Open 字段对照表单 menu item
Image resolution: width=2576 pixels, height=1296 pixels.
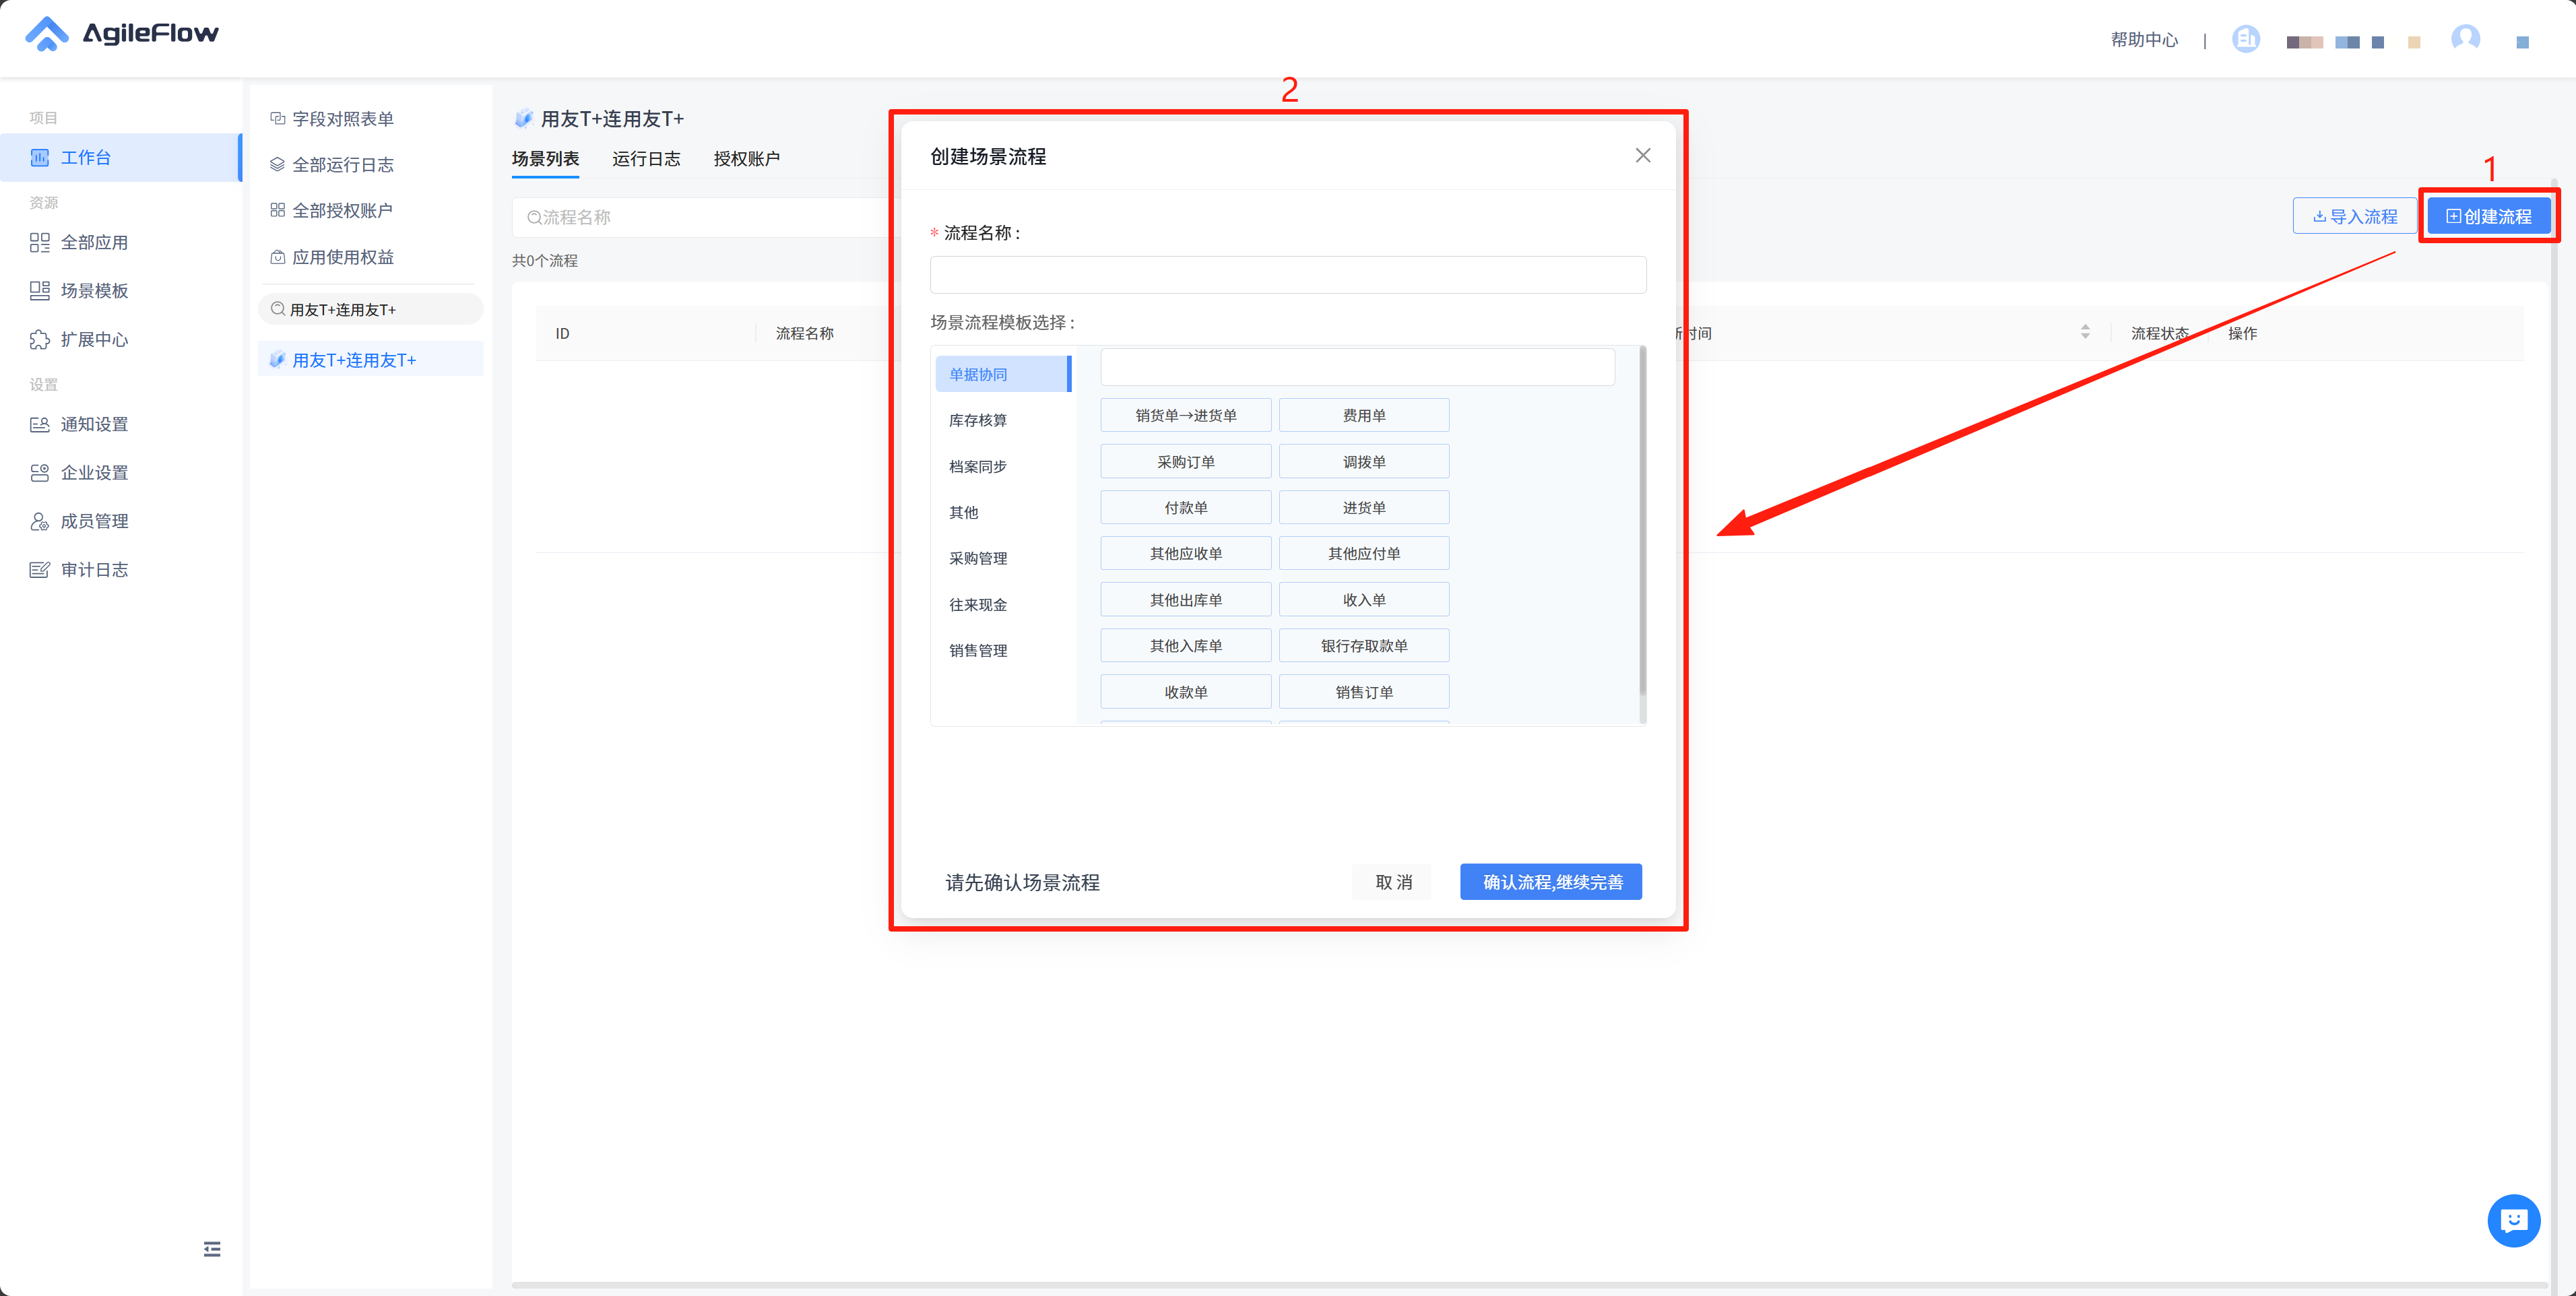click(x=342, y=118)
